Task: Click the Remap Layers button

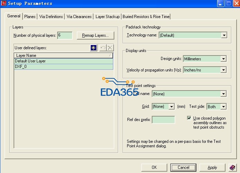Action: pos(96,35)
